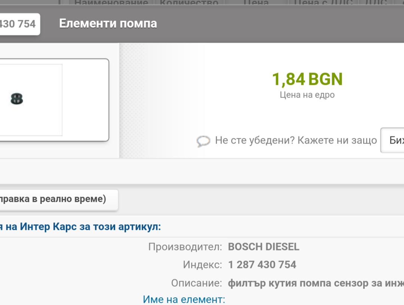
Task: Click the 'Цена на едро' label
Action: 307,95
